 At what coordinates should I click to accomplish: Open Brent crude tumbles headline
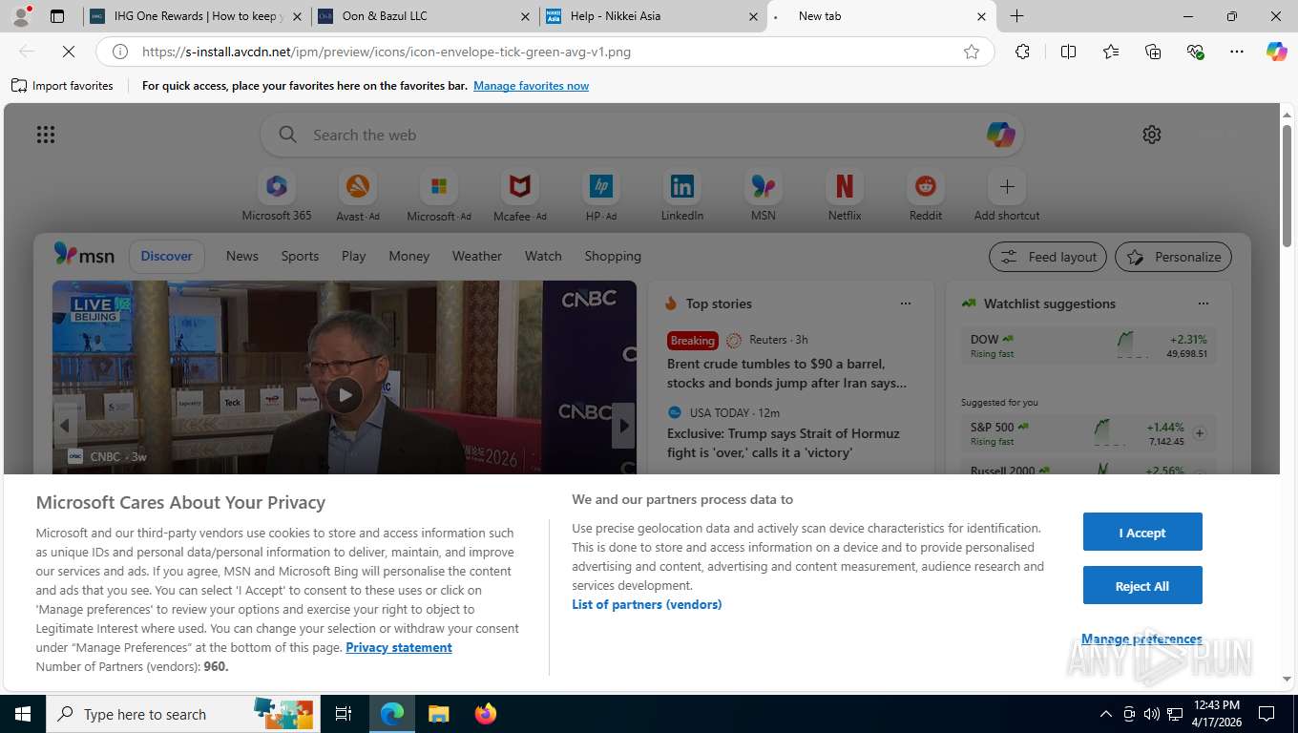(787, 373)
